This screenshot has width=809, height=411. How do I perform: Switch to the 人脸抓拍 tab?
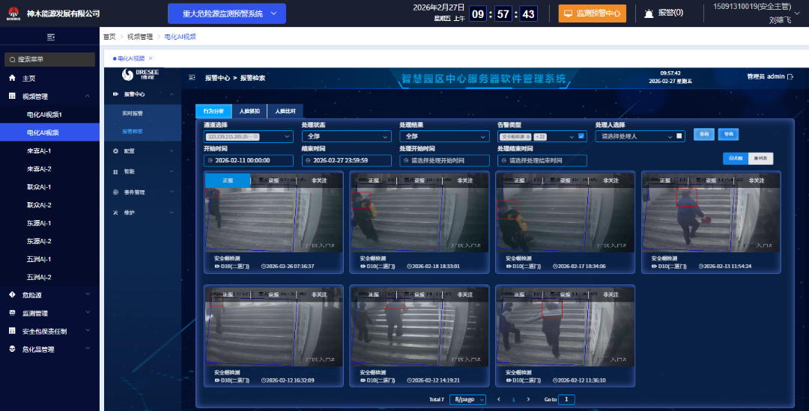point(249,111)
